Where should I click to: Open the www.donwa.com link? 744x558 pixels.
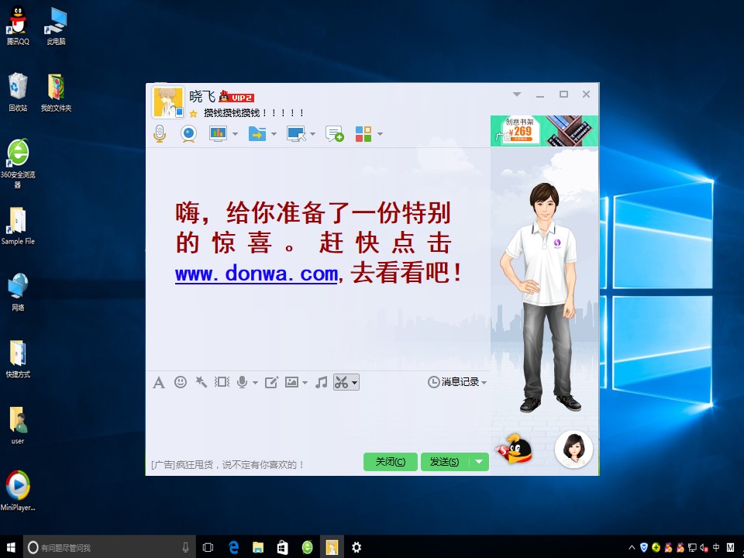257,274
